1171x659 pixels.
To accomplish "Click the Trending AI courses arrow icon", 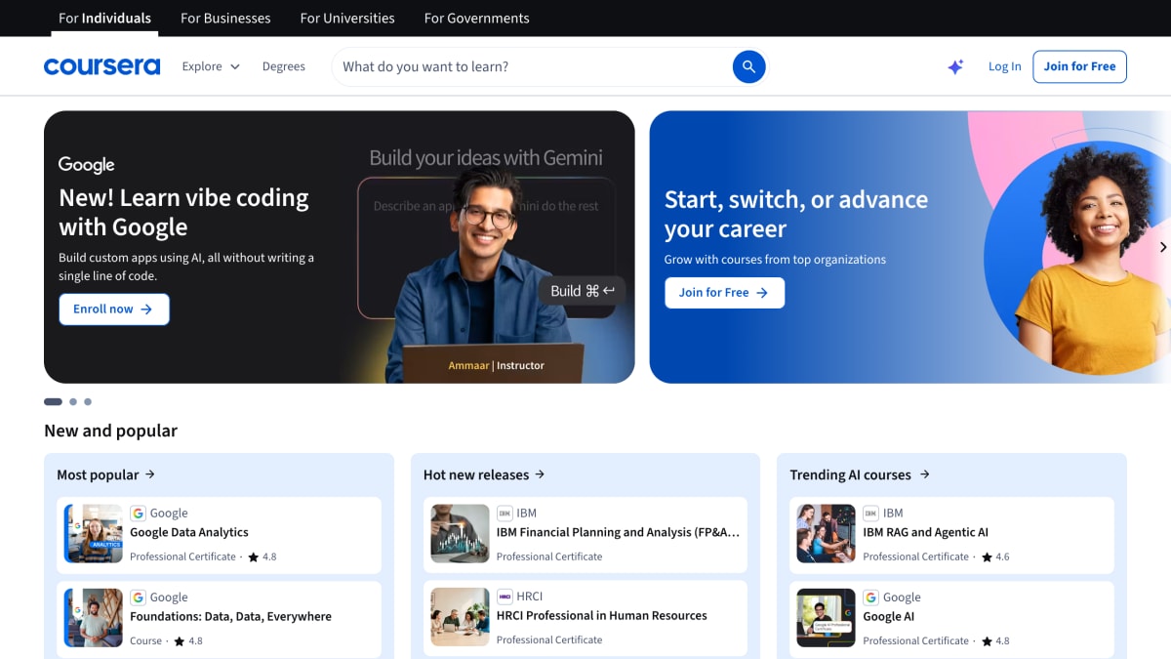I will (924, 474).
